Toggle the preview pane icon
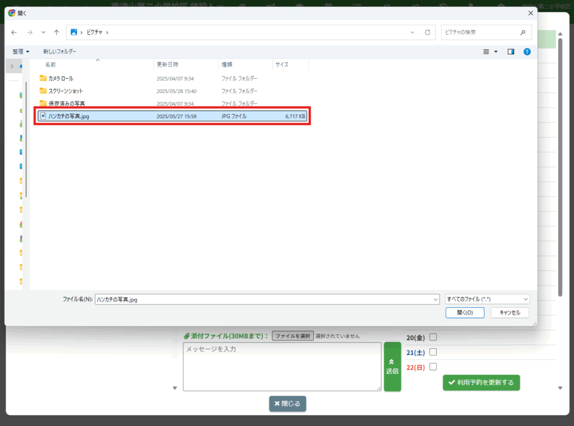The image size is (574, 426). 511,52
